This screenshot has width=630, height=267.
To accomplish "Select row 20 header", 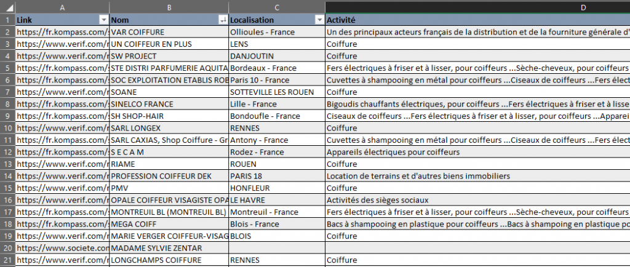I will (7, 248).
